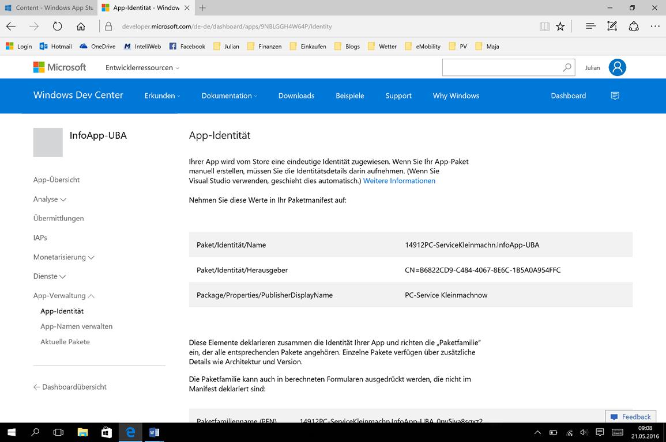Open the Windows Start button
Viewport: 666px width, 442px height.
tap(12, 432)
